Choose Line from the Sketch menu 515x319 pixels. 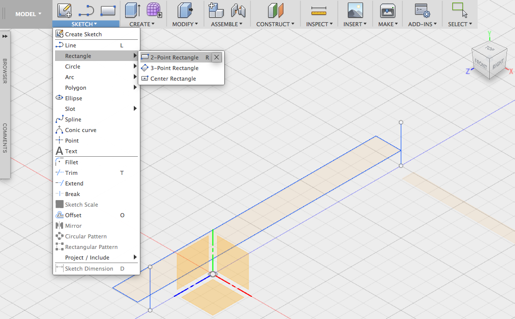click(96, 45)
